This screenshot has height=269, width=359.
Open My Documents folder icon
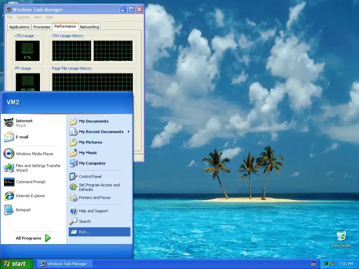pos(73,121)
